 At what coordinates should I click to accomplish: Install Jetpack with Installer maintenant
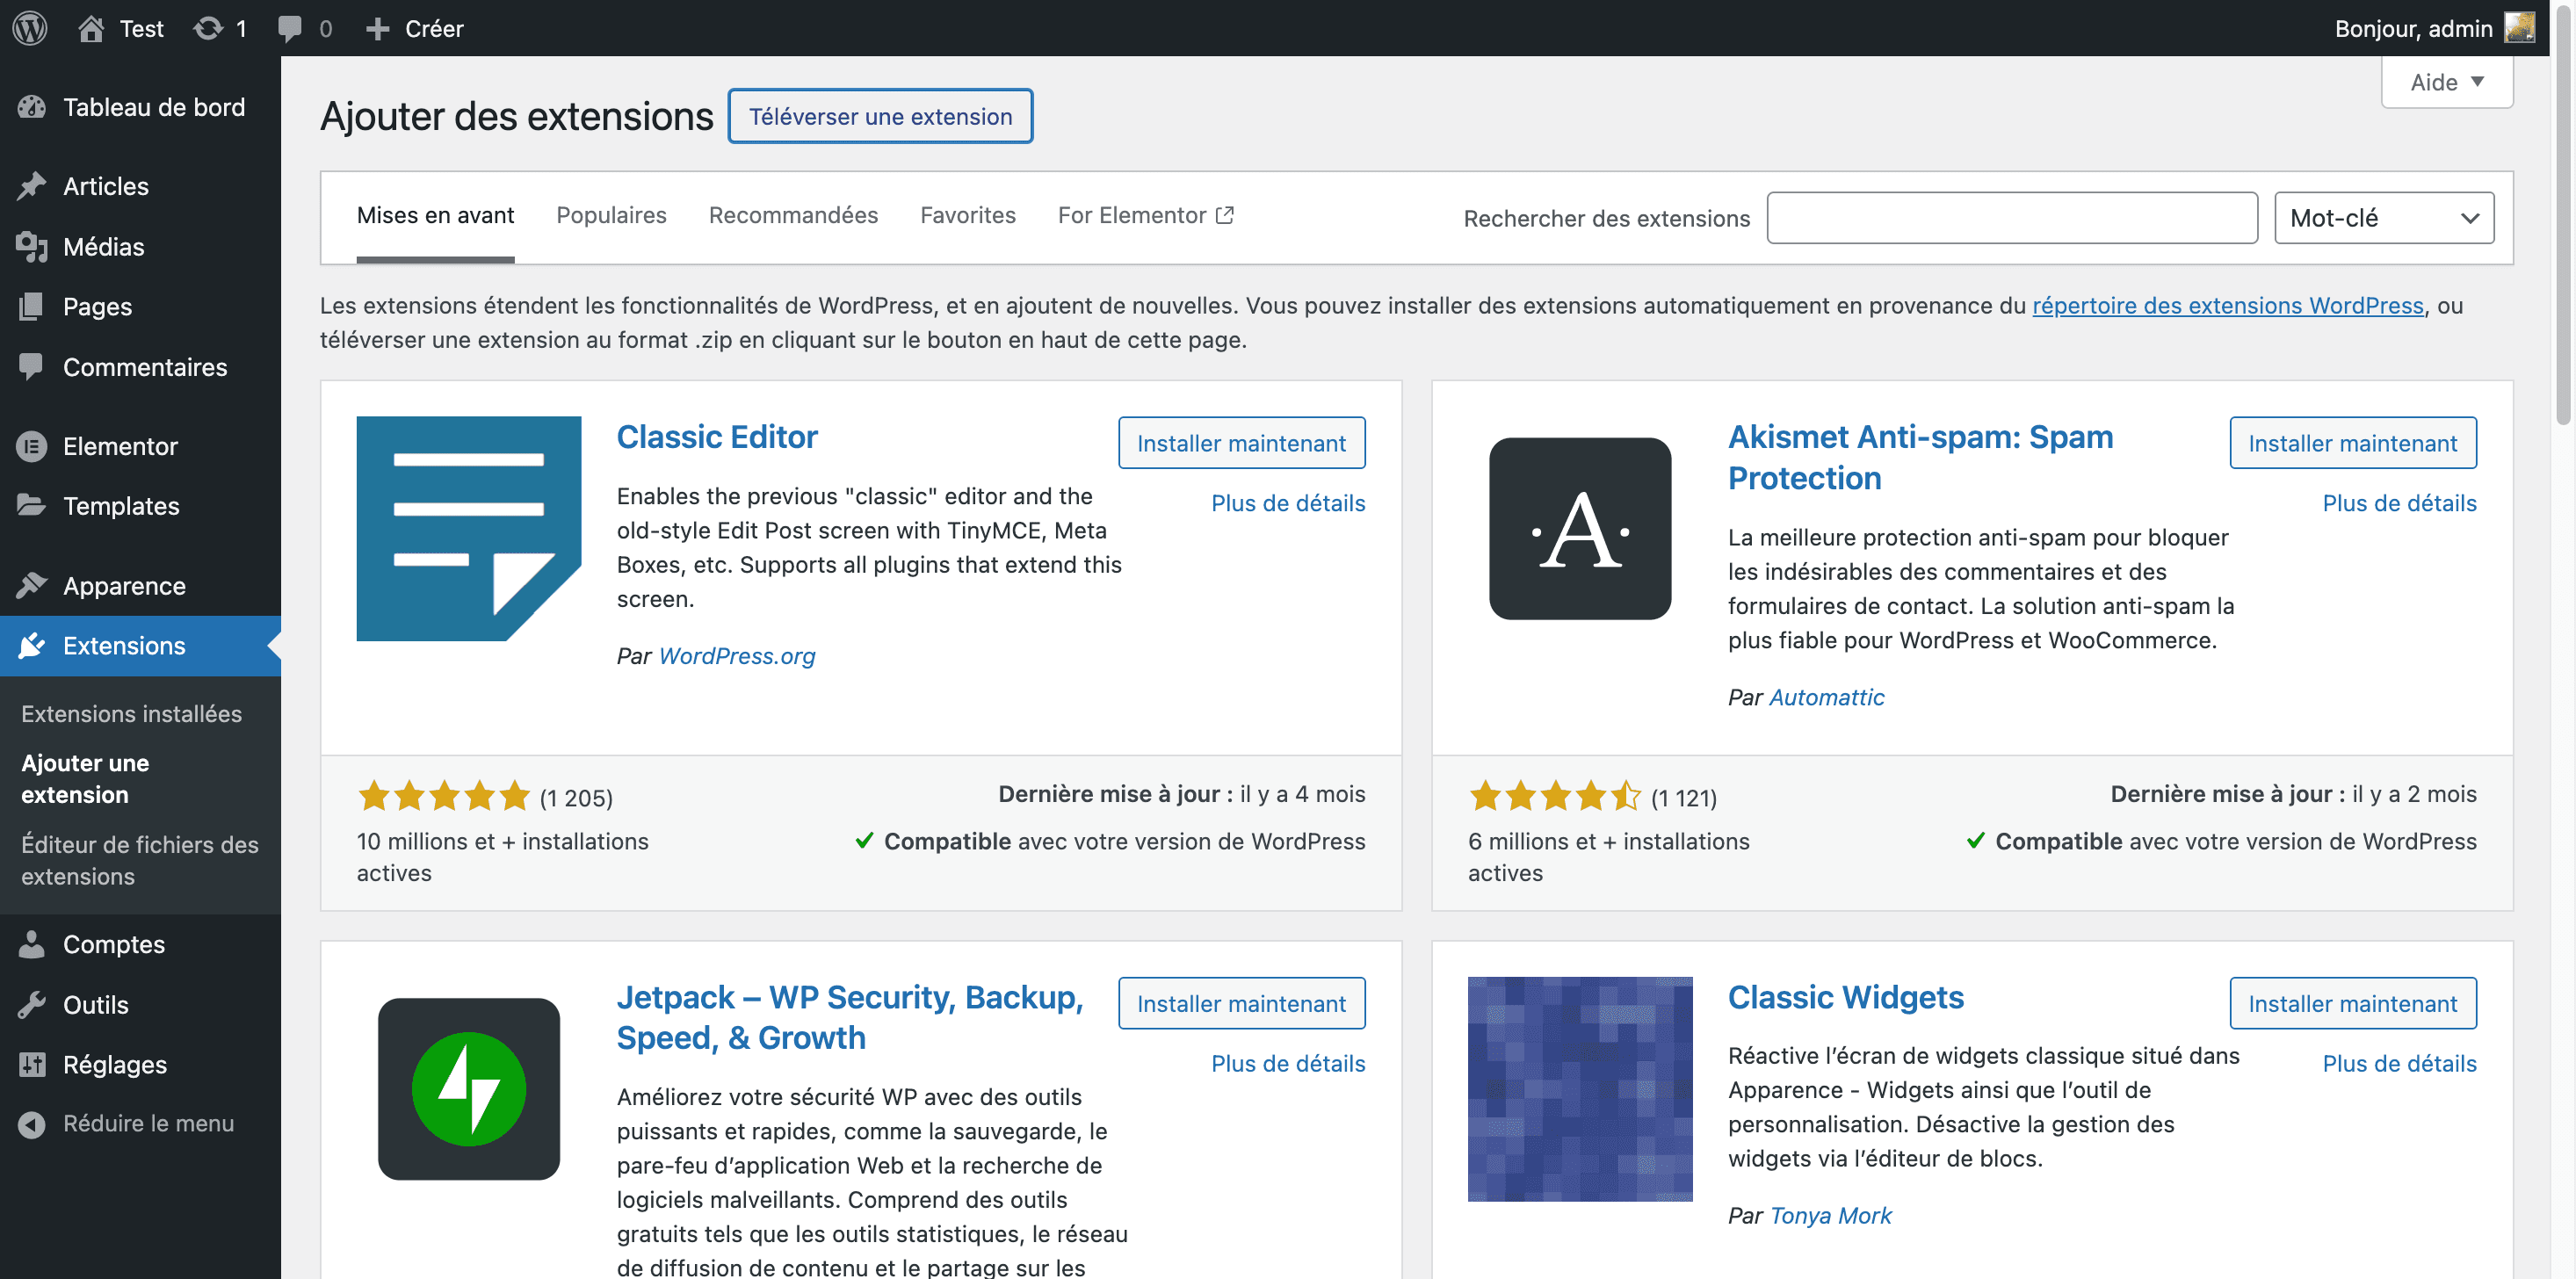coord(1241,1003)
